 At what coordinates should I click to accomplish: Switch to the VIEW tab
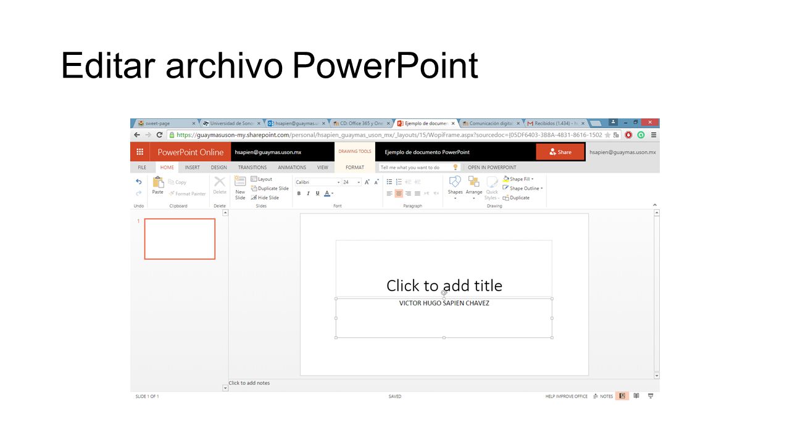tap(323, 167)
